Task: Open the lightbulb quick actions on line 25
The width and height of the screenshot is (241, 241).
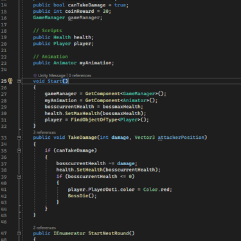Action: click(10, 81)
